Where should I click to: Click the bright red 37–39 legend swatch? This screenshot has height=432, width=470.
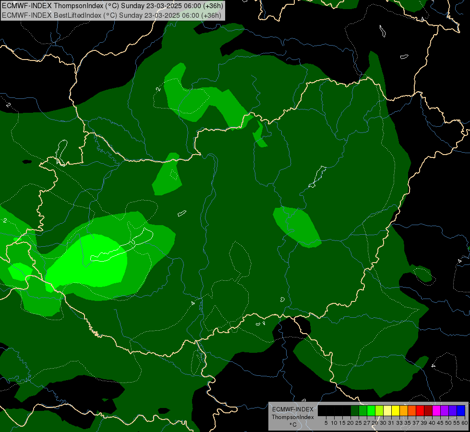(420, 410)
